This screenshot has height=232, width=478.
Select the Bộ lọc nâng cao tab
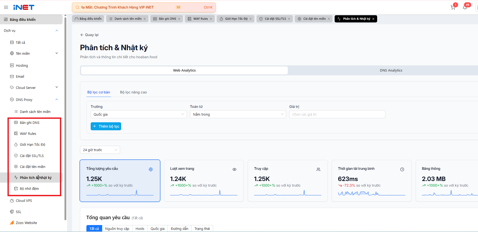click(133, 92)
